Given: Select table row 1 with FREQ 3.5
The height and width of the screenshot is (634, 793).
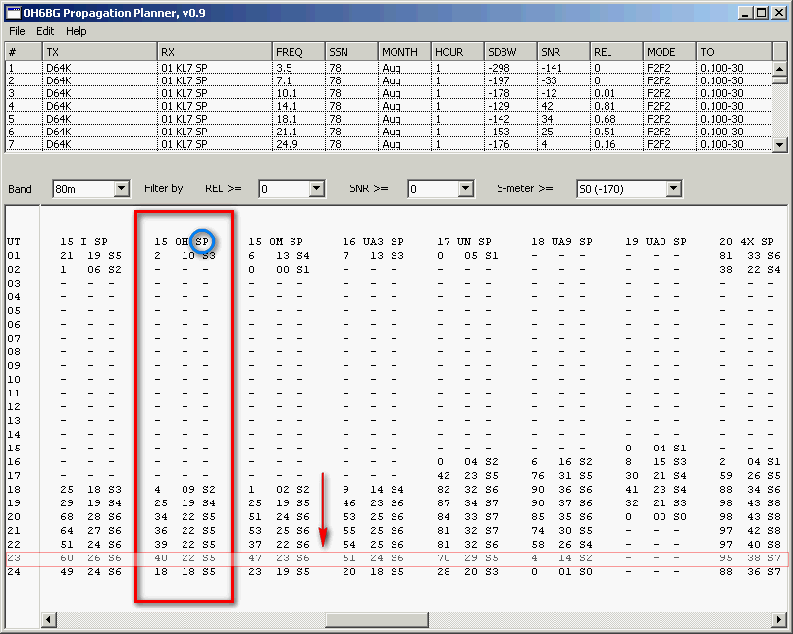Looking at the screenshot, I should (389, 68).
